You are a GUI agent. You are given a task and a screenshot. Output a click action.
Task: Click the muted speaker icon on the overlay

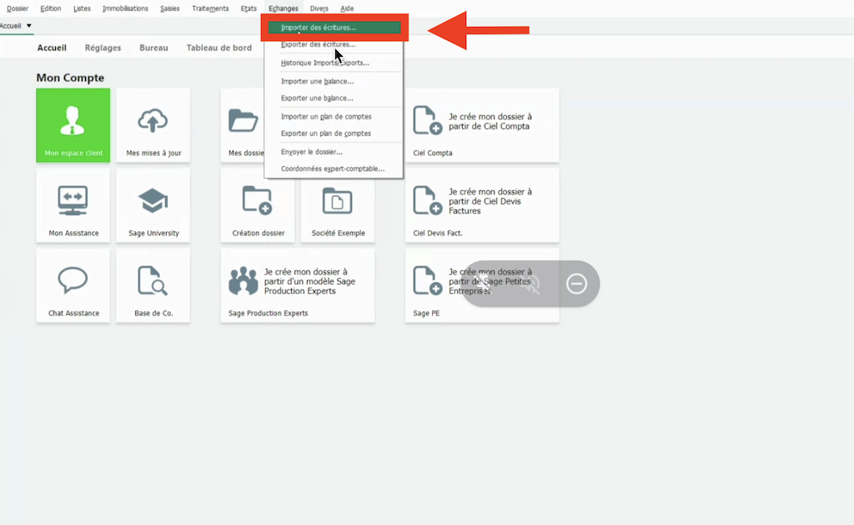(x=530, y=284)
